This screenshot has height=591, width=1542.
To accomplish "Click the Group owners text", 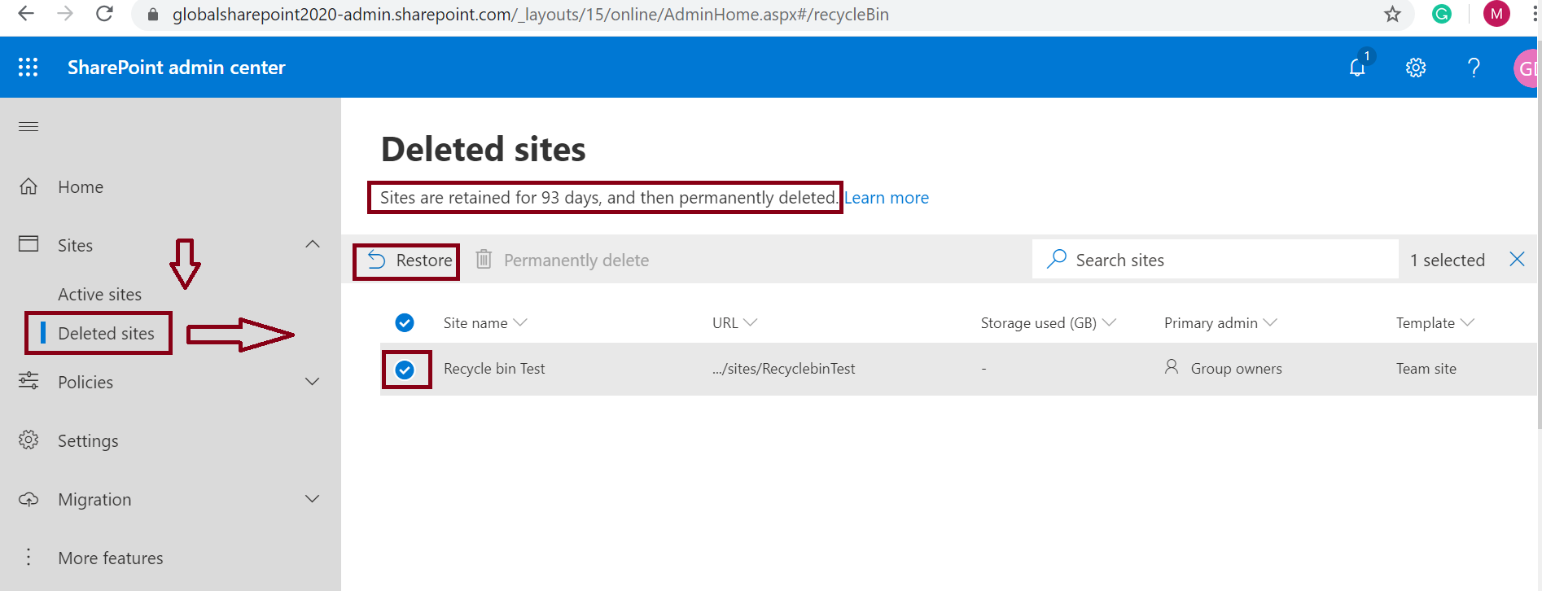I will (1236, 369).
